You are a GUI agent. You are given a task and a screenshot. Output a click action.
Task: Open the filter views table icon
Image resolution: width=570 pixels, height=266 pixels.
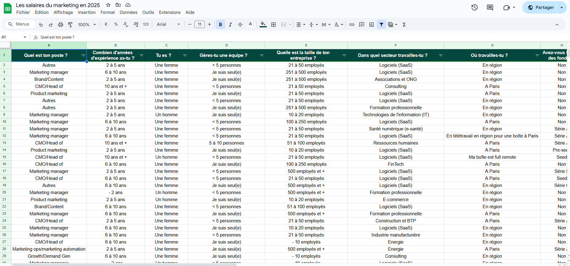391,25
